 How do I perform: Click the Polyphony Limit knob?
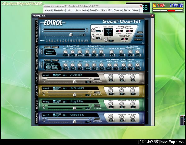[x=106, y=40]
